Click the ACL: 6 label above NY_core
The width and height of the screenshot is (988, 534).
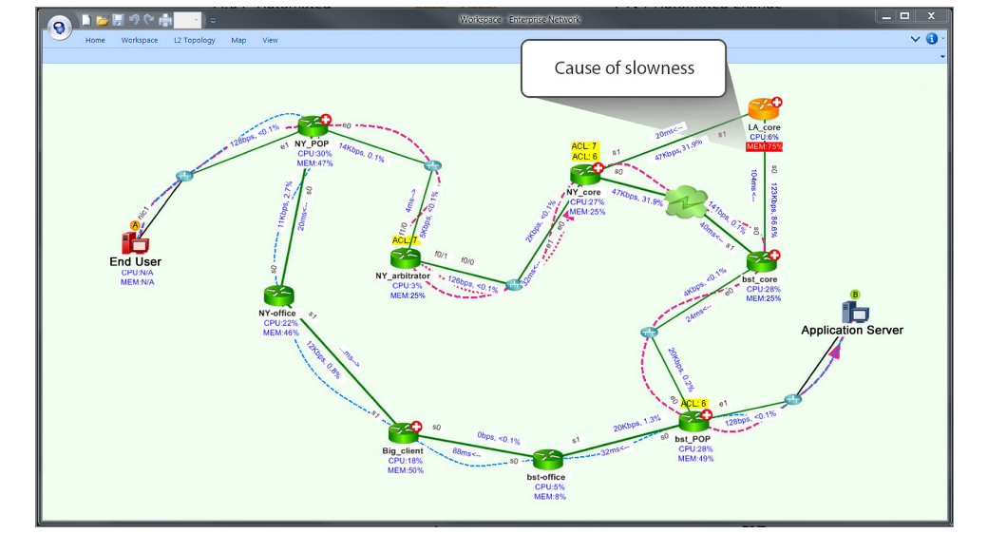(x=585, y=157)
